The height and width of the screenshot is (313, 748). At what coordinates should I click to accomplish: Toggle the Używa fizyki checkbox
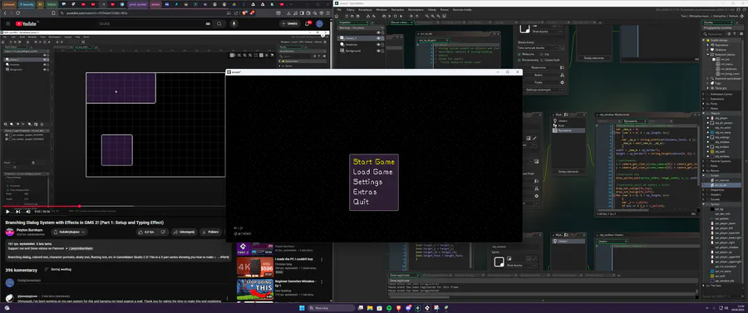click(540, 60)
